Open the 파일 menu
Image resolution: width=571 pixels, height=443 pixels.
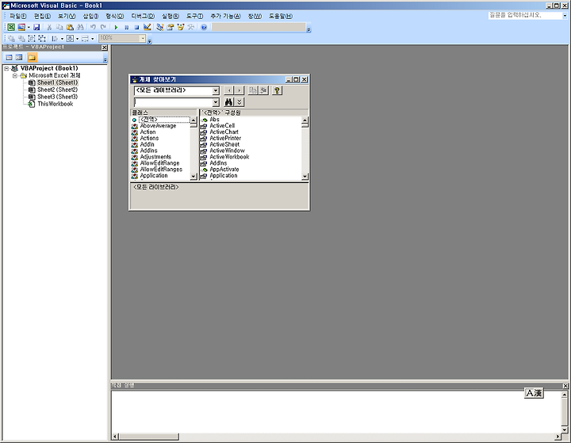tap(17, 16)
